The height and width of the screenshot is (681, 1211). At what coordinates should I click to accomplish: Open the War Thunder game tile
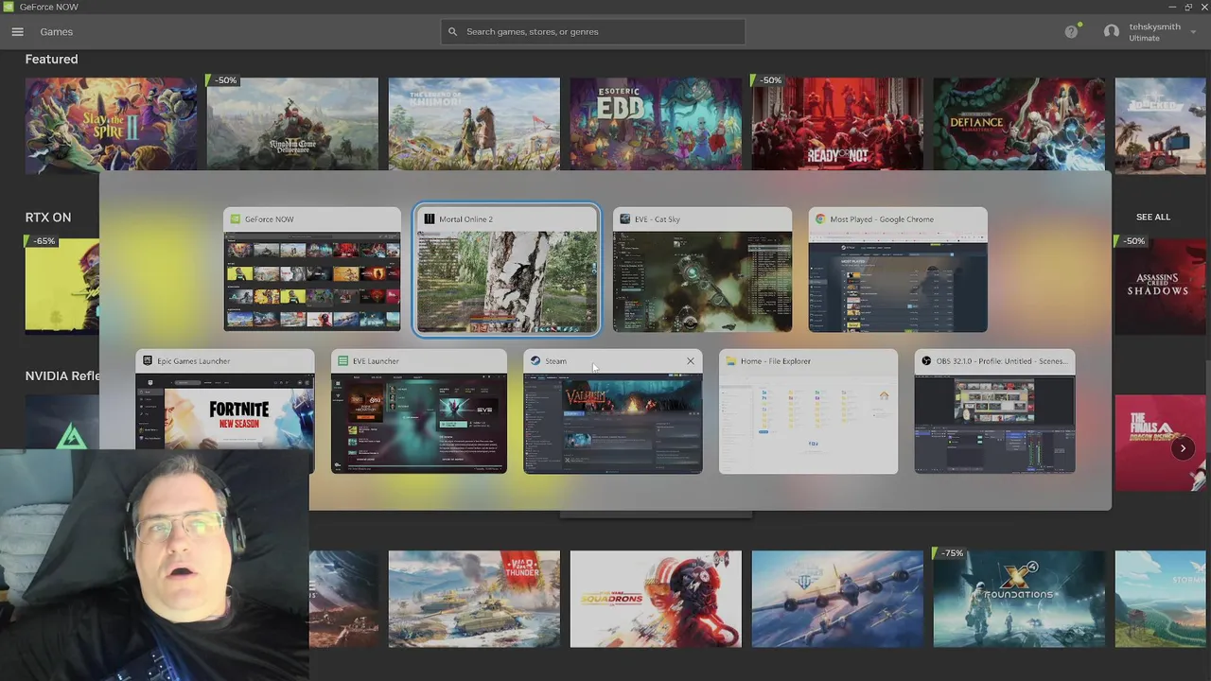click(x=474, y=599)
